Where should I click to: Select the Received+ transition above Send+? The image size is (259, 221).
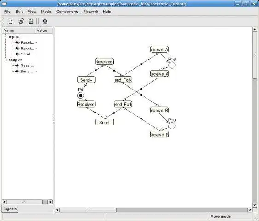(x=105, y=61)
